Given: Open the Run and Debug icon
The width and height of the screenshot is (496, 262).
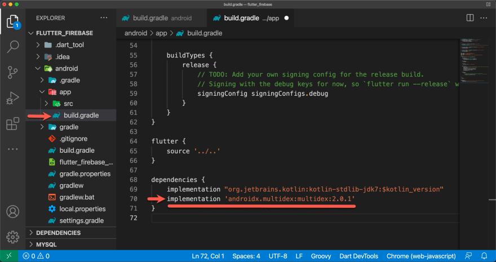Looking at the screenshot, I should [12, 98].
